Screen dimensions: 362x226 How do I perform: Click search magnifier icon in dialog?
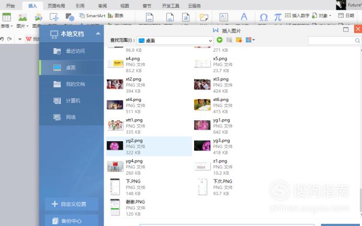(x=357, y=41)
